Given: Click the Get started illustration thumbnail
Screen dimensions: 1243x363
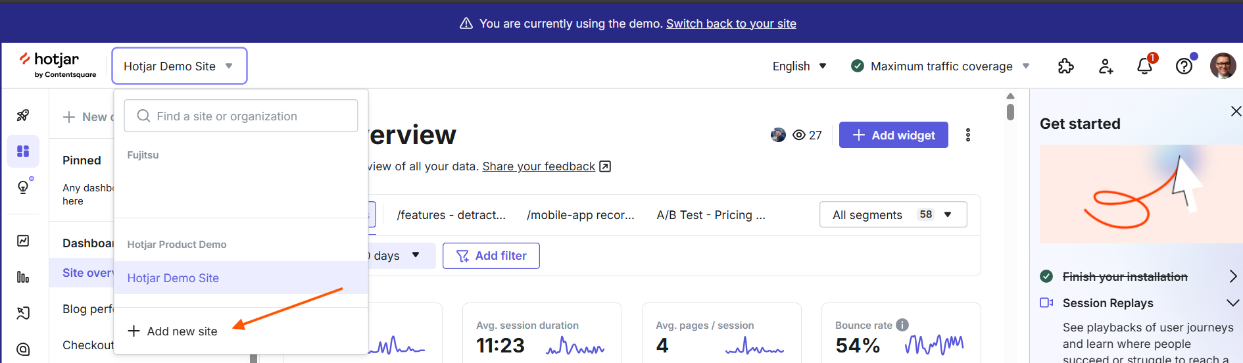Looking at the screenshot, I should click(1141, 194).
